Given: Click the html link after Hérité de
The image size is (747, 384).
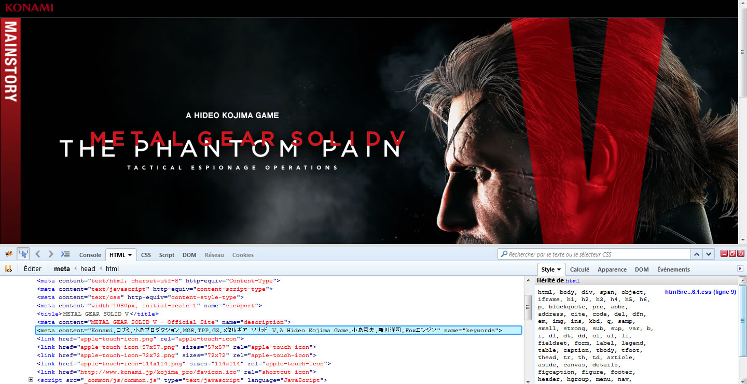Looking at the screenshot, I should [572, 281].
